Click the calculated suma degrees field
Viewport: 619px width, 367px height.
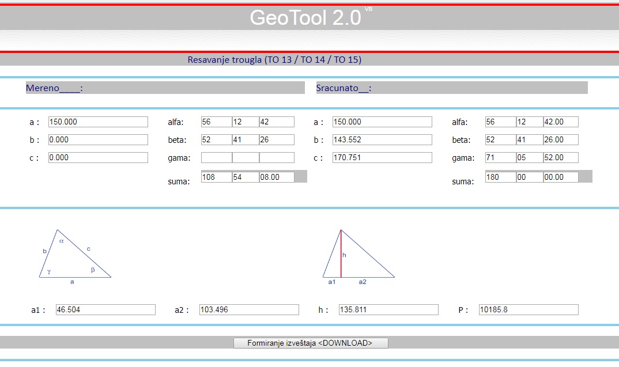pos(500,177)
